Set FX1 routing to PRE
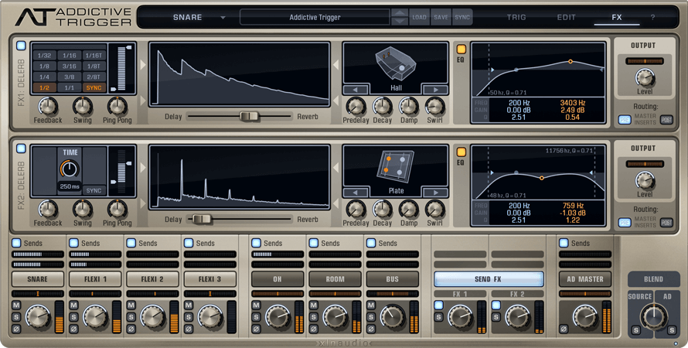Viewport: 688px width, 348px height. coord(625,120)
